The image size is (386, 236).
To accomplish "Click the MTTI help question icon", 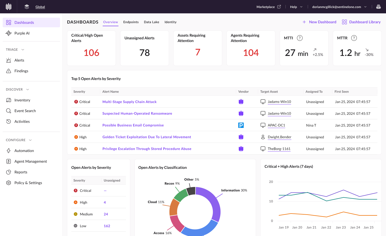I will [x=300, y=38].
